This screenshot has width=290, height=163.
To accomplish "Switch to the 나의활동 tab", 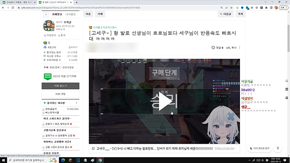I will [70, 15].
